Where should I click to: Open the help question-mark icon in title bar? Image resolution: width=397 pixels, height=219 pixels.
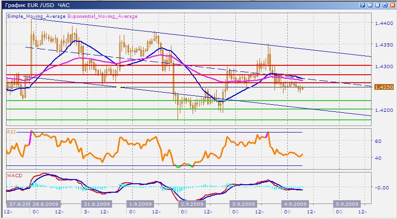(363, 5)
